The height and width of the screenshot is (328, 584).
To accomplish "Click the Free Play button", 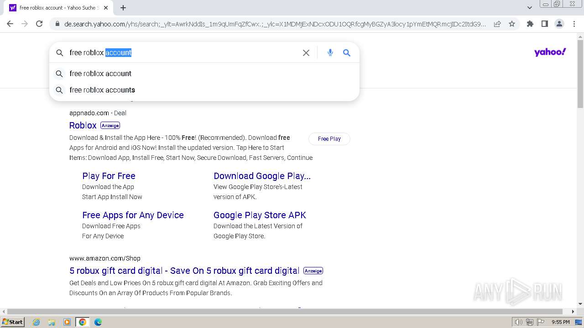I will pos(329,139).
